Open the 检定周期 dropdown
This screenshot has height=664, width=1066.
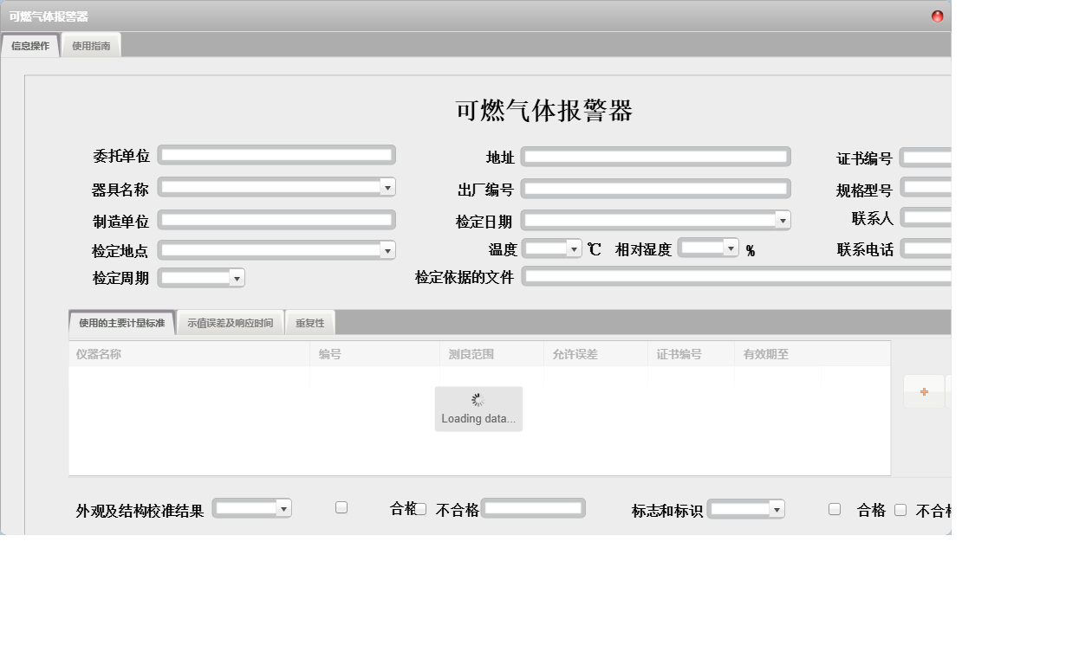pyautogui.click(x=237, y=278)
